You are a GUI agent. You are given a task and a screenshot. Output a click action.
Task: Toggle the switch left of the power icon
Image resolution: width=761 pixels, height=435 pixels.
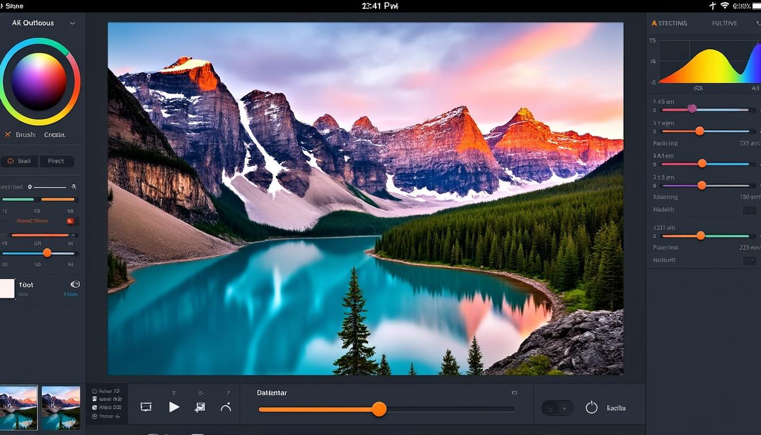point(557,407)
